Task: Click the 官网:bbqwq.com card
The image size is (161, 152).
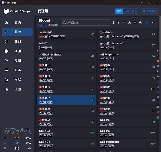Action: [127, 56]
